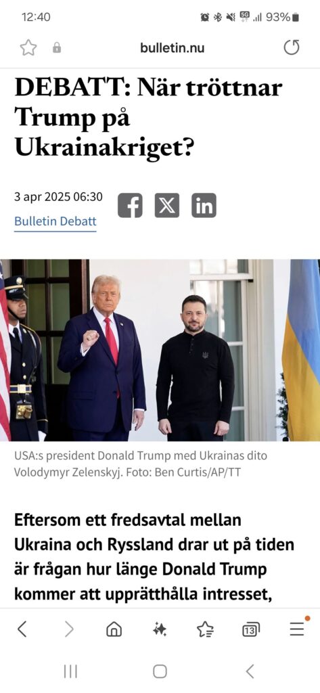Bookmark page with the star icon
Viewport: 320px width, 693px height.
(x=28, y=48)
